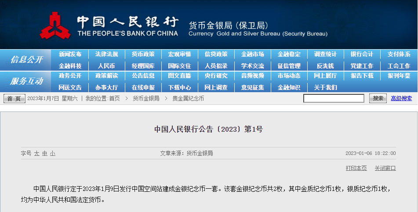Open 政策解读 navigation link

pyautogui.click(x=106, y=75)
